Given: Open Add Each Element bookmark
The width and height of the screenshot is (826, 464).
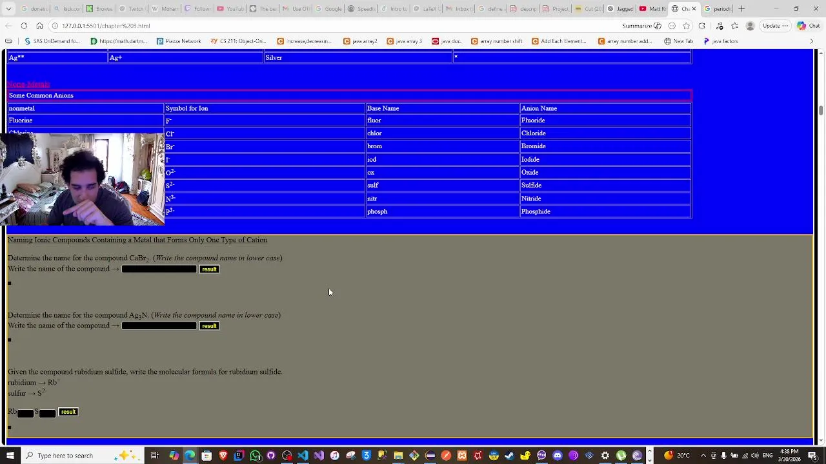Looking at the screenshot, I should pyautogui.click(x=559, y=41).
